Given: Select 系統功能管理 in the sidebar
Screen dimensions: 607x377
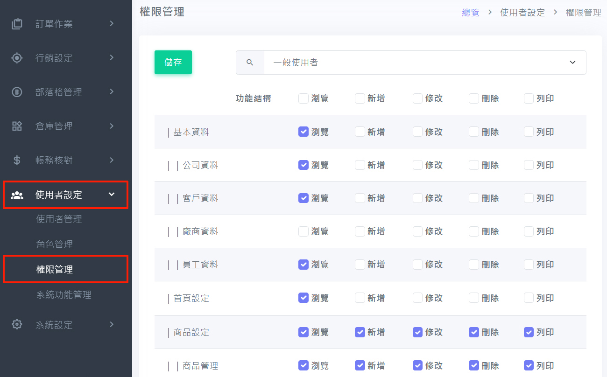Looking at the screenshot, I should pos(64,294).
